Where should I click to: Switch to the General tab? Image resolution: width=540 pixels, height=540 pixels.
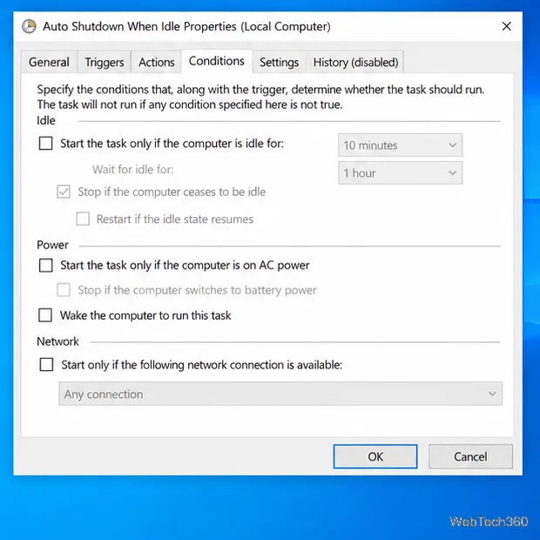click(49, 63)
